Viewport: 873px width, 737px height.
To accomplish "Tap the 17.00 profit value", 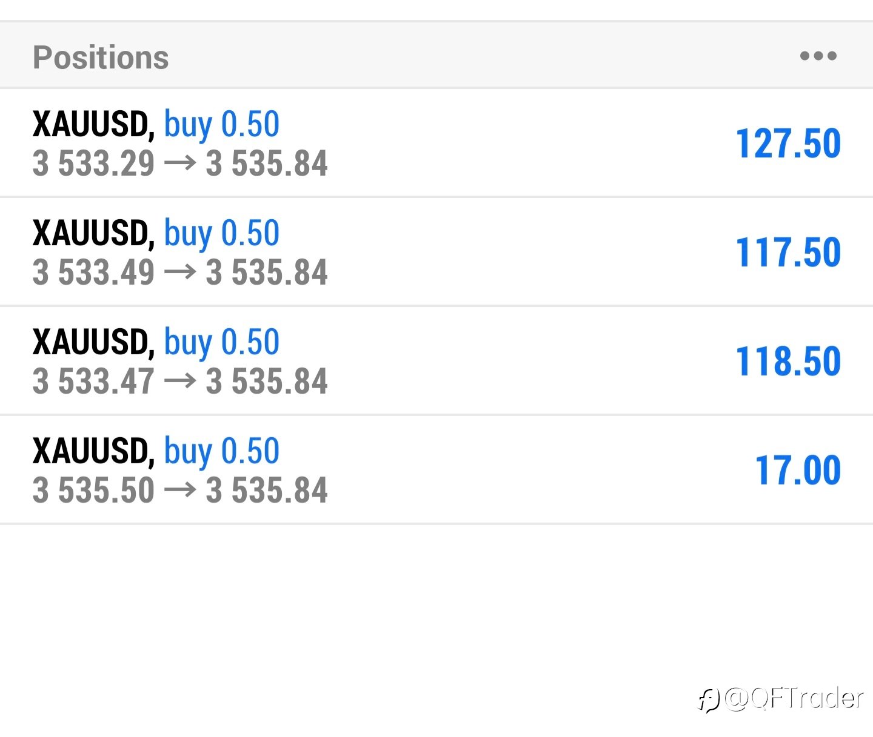I will point(798,471).
